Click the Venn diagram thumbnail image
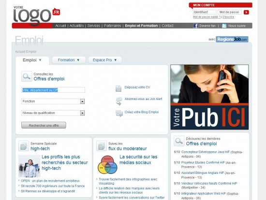The height and width of the screenshot is (200, 266). [x=107, y=165]
